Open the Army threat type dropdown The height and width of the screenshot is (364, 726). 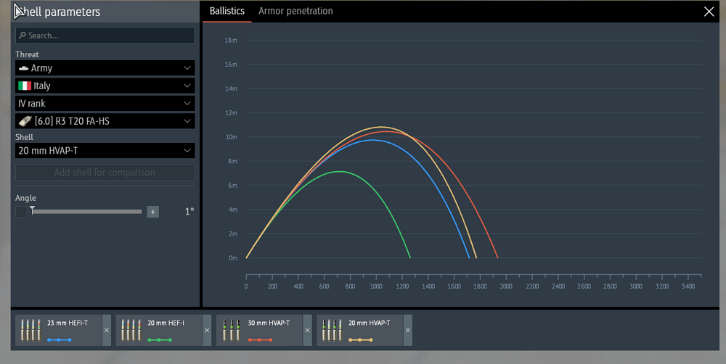pyautogui.click(x=105, y=68)
